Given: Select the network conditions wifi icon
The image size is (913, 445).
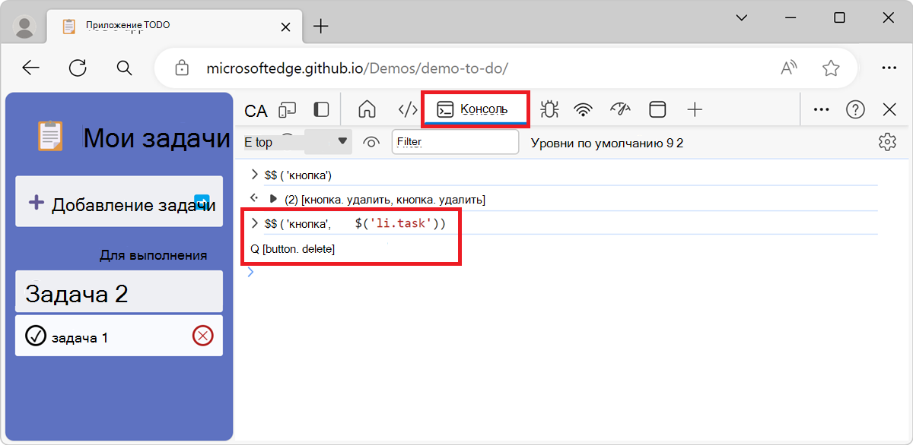Looking at the screenshot, I should (583, 109).
